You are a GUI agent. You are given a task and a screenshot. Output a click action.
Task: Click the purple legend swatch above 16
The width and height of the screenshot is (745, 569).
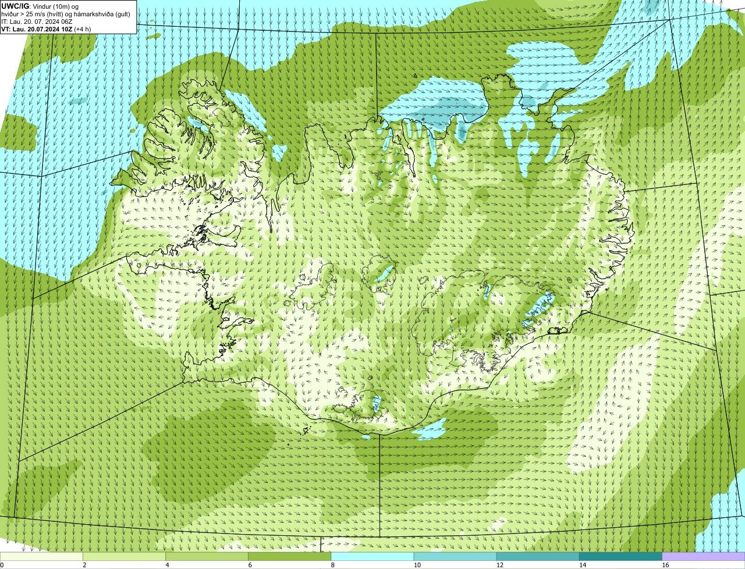point(704,556)
